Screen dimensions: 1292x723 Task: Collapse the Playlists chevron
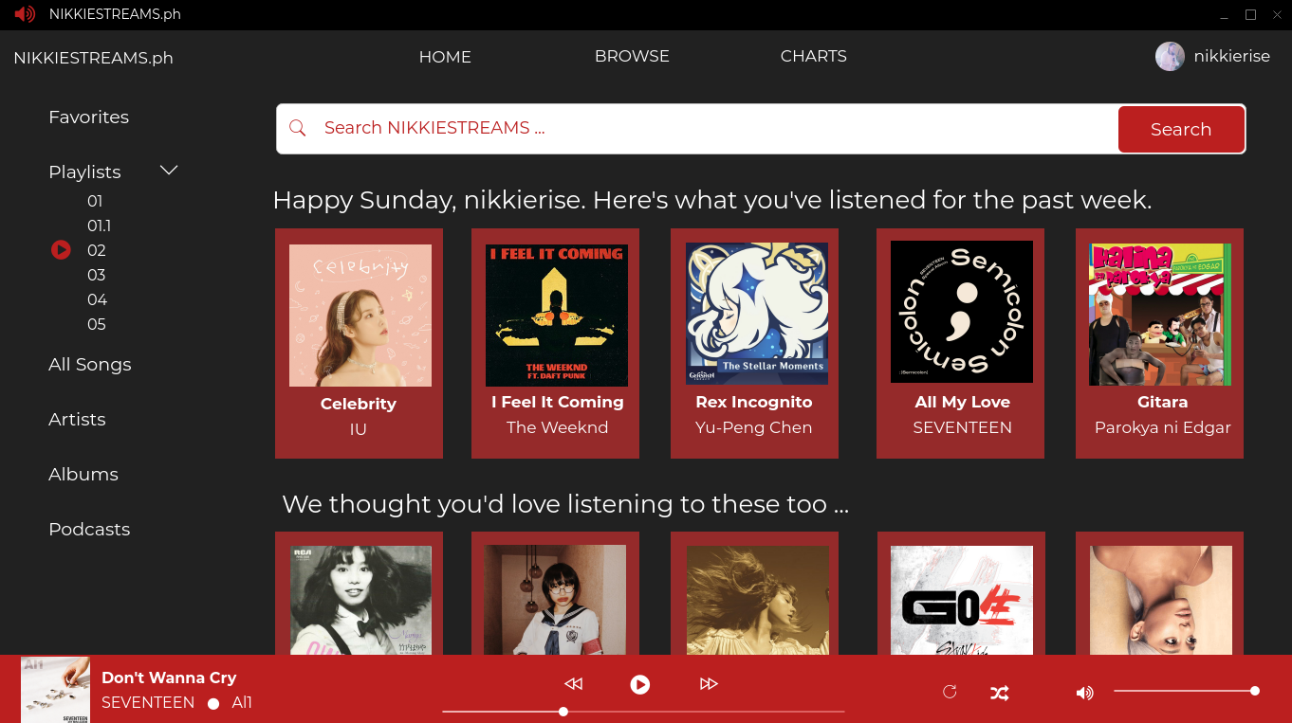[x=169, y=171]
